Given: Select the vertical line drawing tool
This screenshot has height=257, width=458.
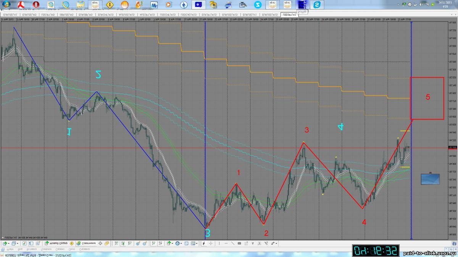Looking at the screenshot, I should pyautogui.click(x=219, y=243).
